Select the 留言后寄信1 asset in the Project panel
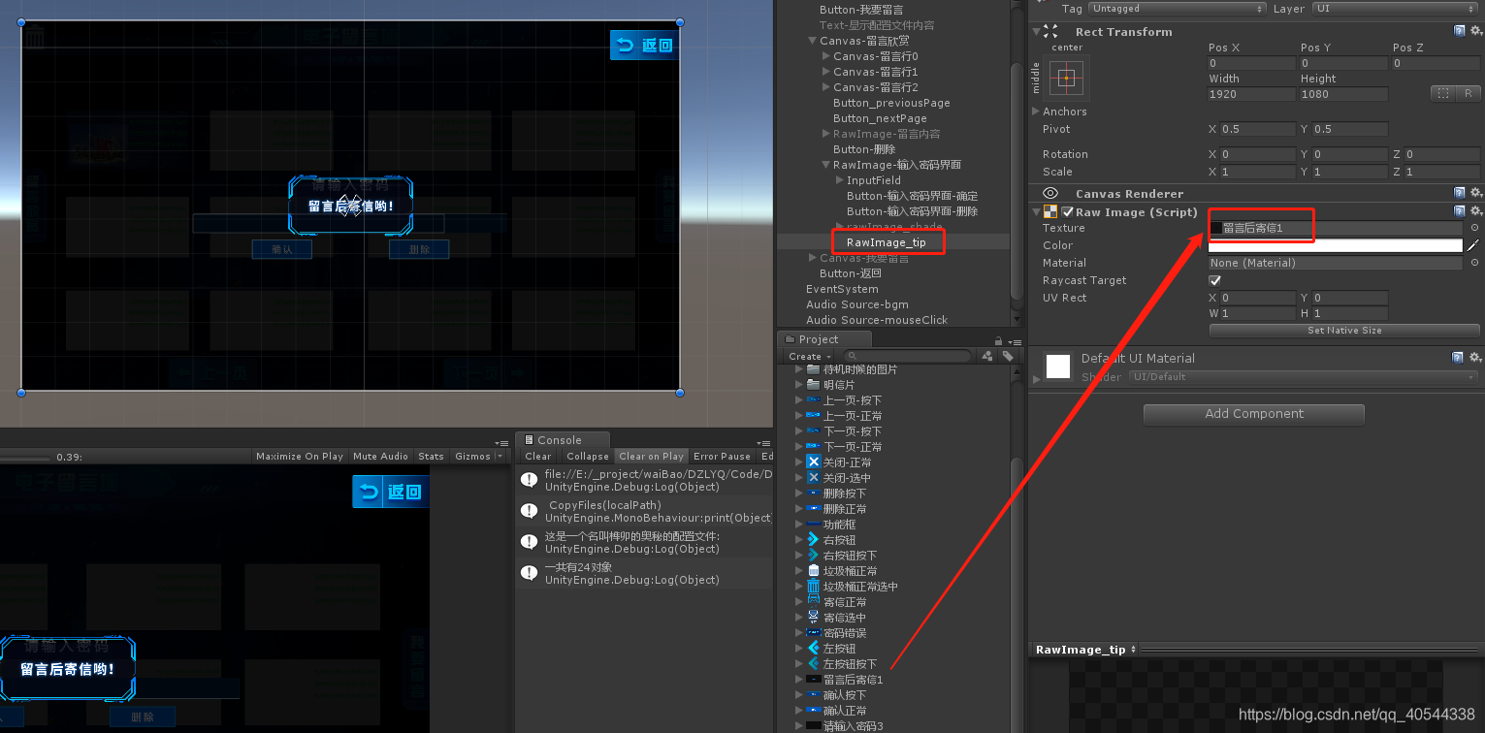 [844, 680]
